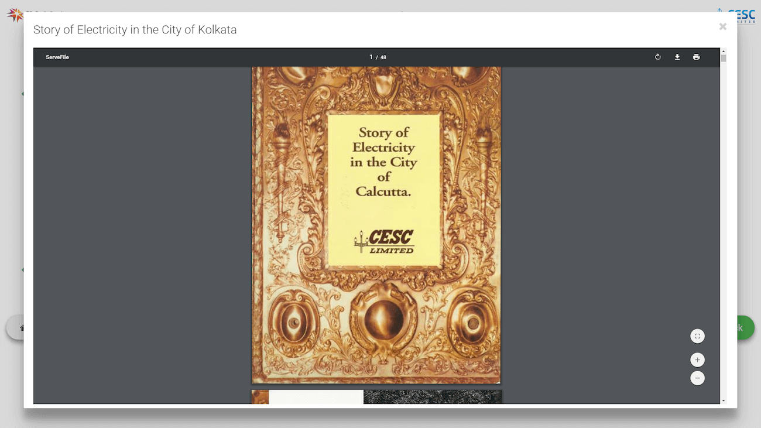The image size is (761, 428).
Task: Click the second page peeking below
Action: [376, 397]
